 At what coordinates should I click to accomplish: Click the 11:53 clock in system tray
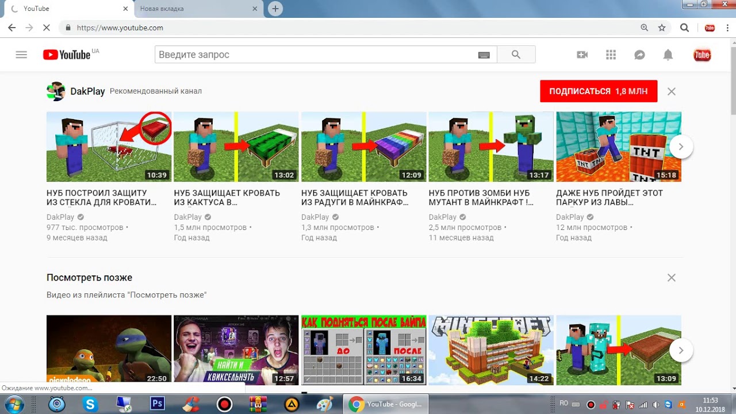coord(711,400)
